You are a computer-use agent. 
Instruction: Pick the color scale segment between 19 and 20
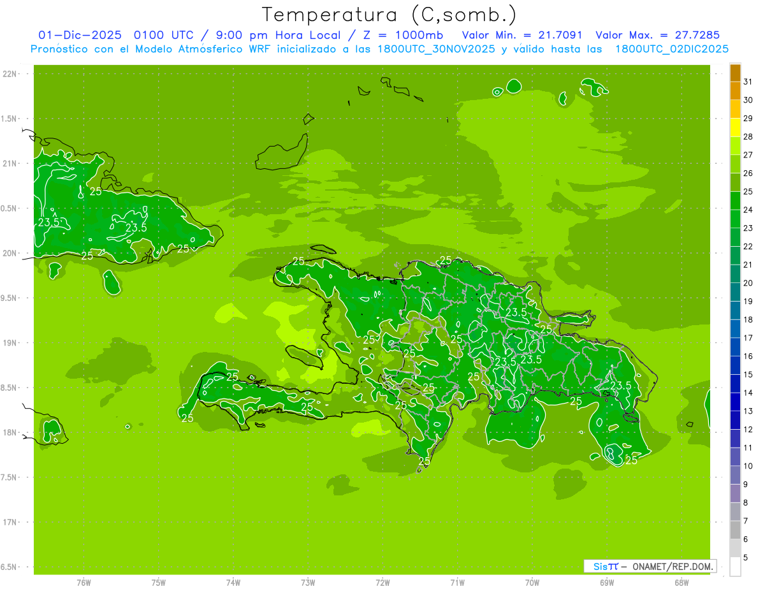click(x=735, y=292)
